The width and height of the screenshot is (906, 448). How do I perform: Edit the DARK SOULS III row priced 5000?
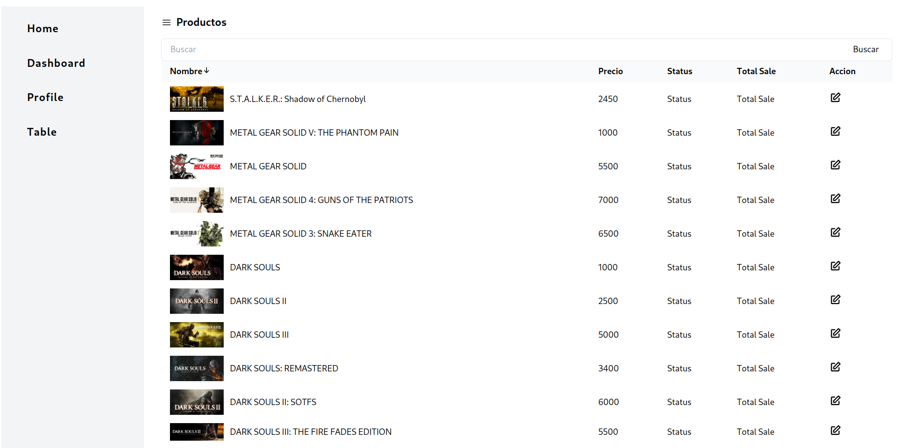[835, 333]
